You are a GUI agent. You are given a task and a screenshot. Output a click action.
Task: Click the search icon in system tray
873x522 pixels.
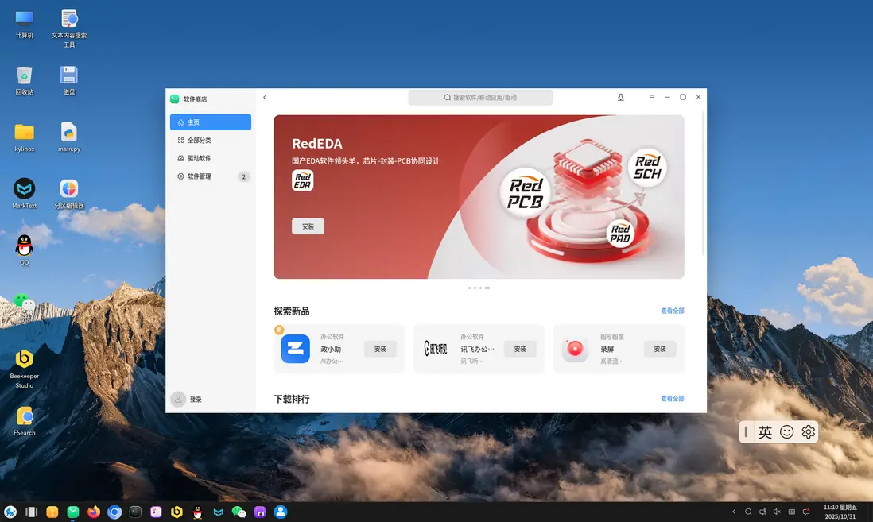(748, 512)
